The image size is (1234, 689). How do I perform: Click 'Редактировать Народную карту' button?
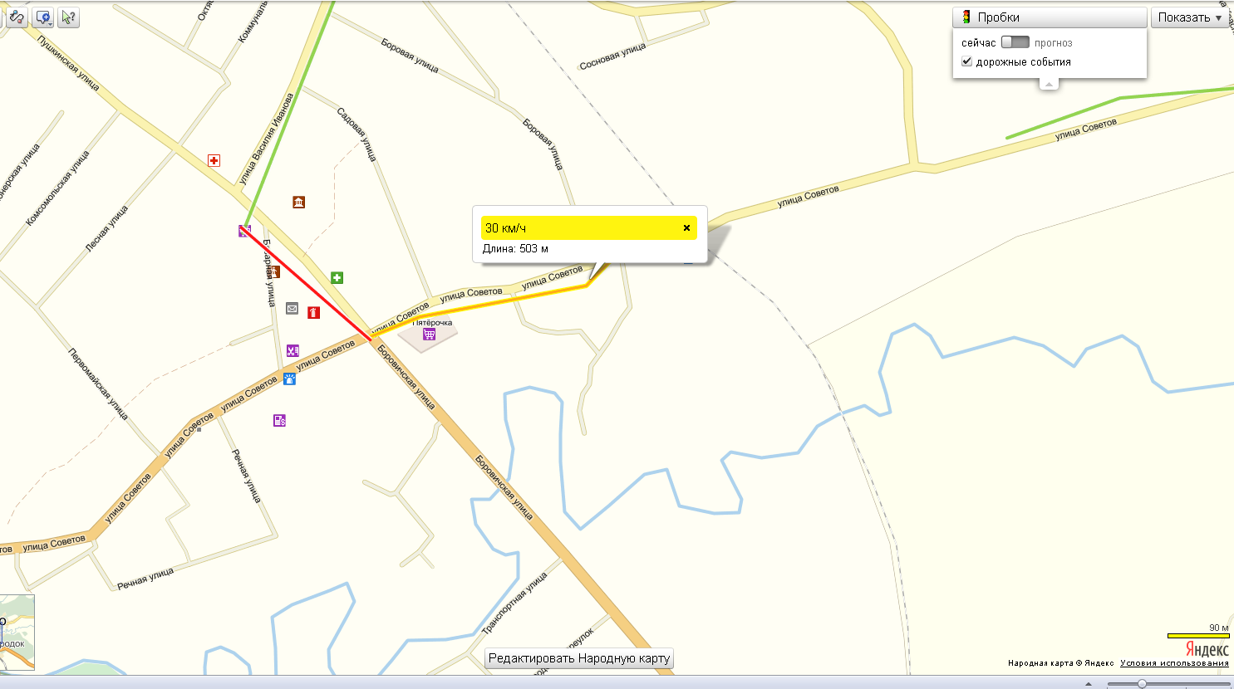[x=578, y=658]
